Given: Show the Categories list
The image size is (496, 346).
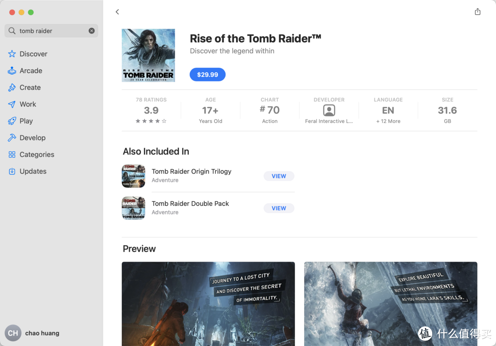Looking at the screenshot, I should pyautogui.click(x=37, y=154).
